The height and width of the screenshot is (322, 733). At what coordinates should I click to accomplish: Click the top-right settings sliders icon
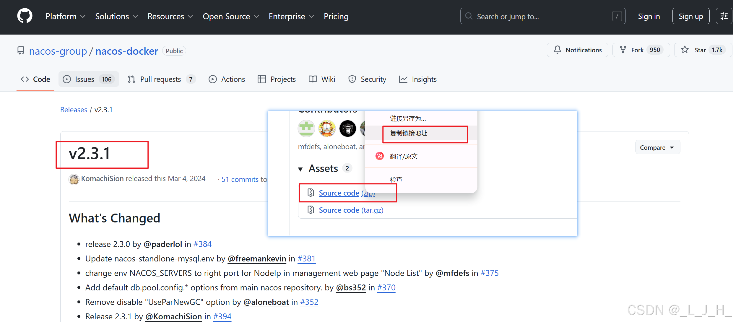click(724, 16)
